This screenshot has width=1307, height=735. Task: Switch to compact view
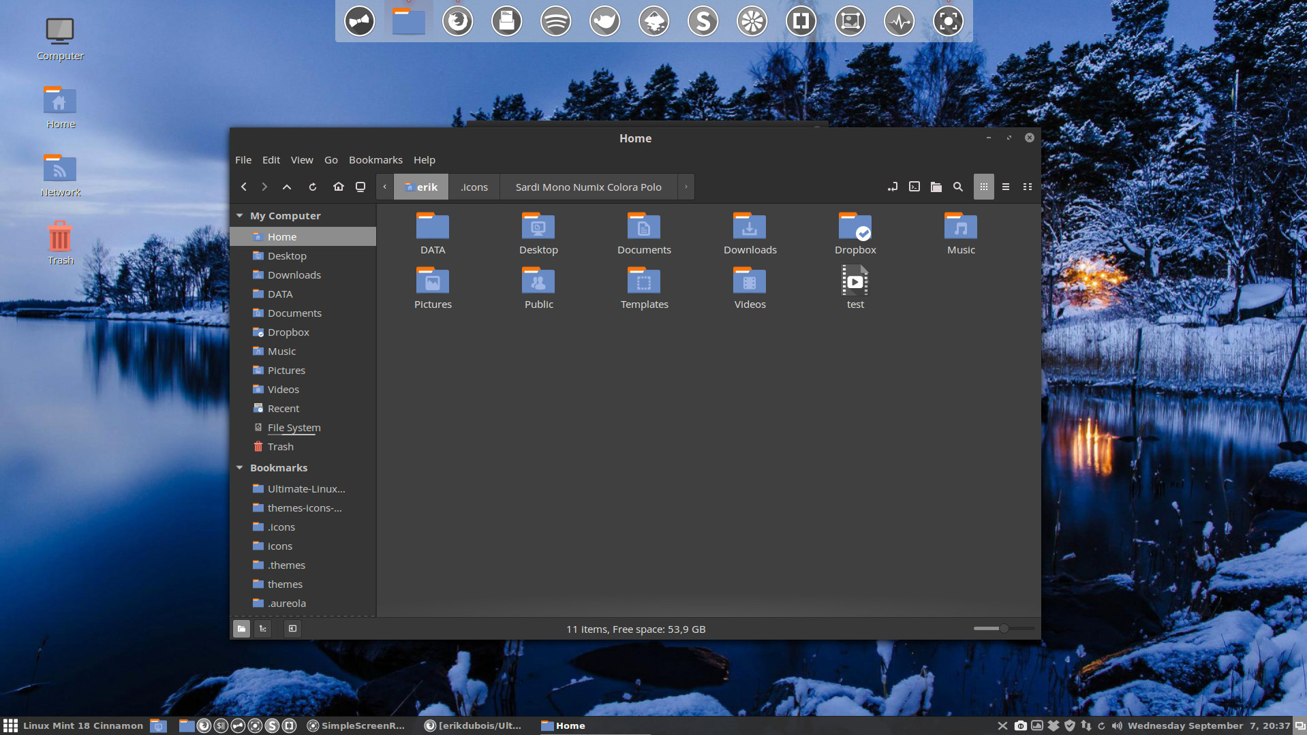pos(1028,187)
